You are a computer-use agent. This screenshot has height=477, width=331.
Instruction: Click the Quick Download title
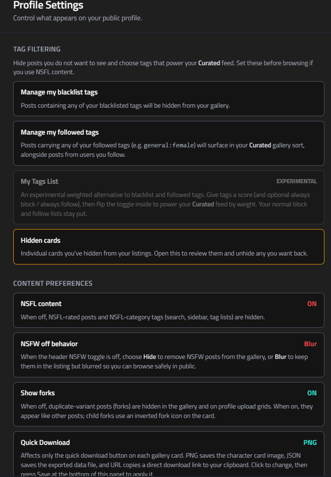tap(45, 443)
